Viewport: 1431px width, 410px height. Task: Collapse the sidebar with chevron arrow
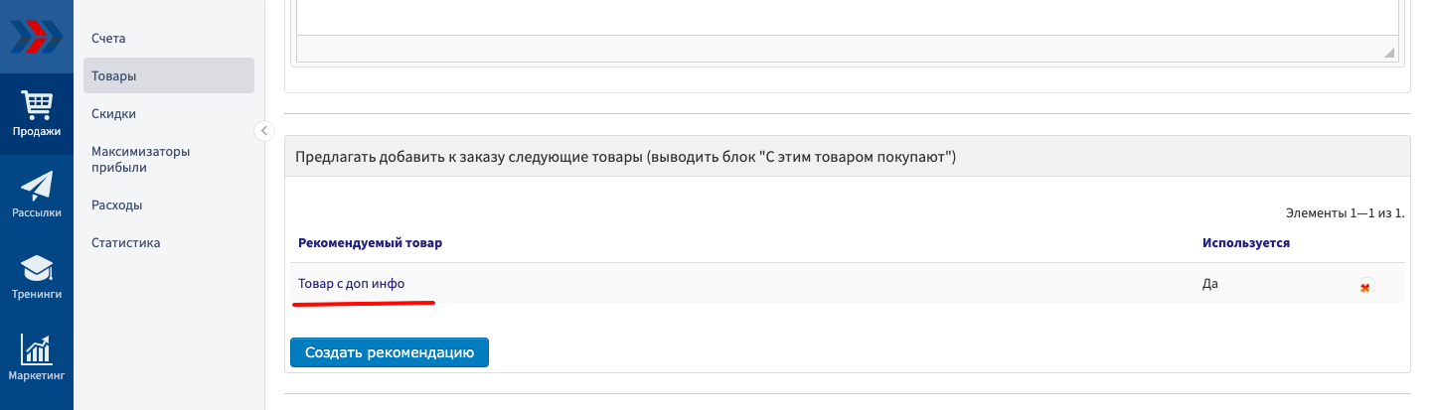click(264, 130)
